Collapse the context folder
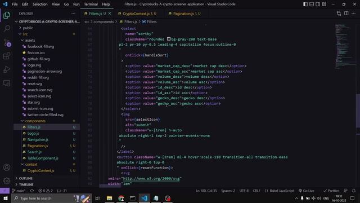Screen dimensions: 360x203 pos(31,164)
